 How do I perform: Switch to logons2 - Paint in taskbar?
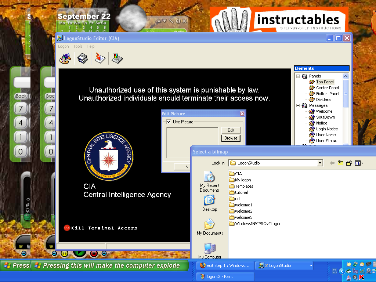click(x=225, y=276)
